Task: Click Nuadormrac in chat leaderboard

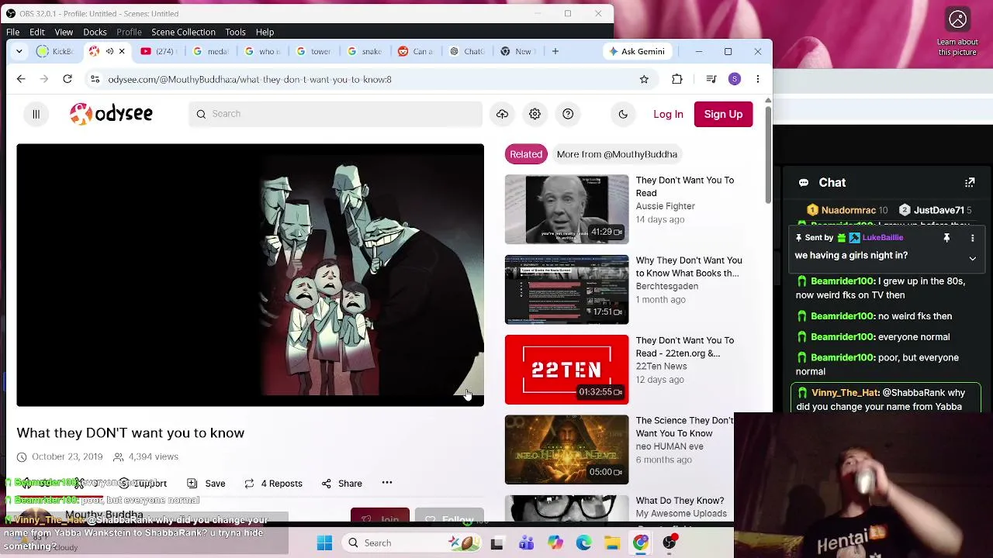Action: point(849,210)
